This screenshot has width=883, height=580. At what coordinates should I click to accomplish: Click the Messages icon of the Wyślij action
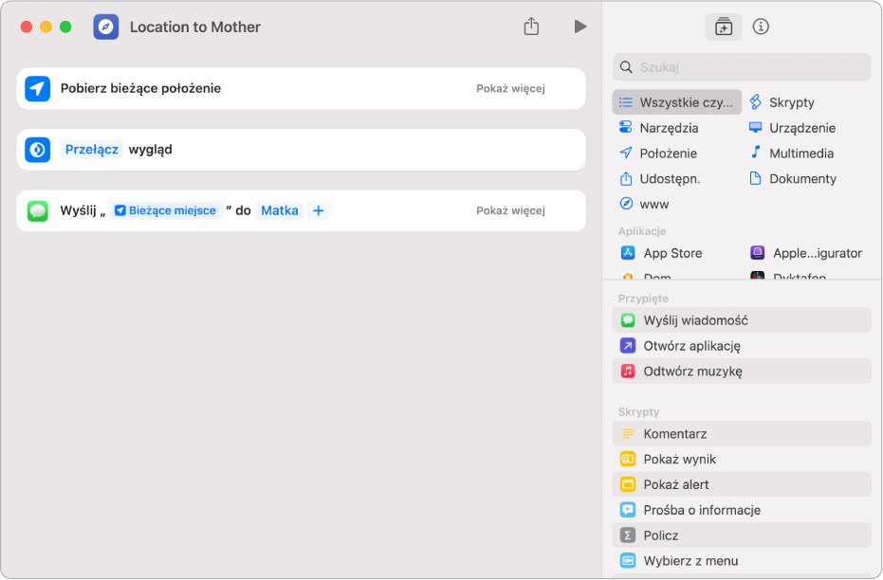[38, 211]
